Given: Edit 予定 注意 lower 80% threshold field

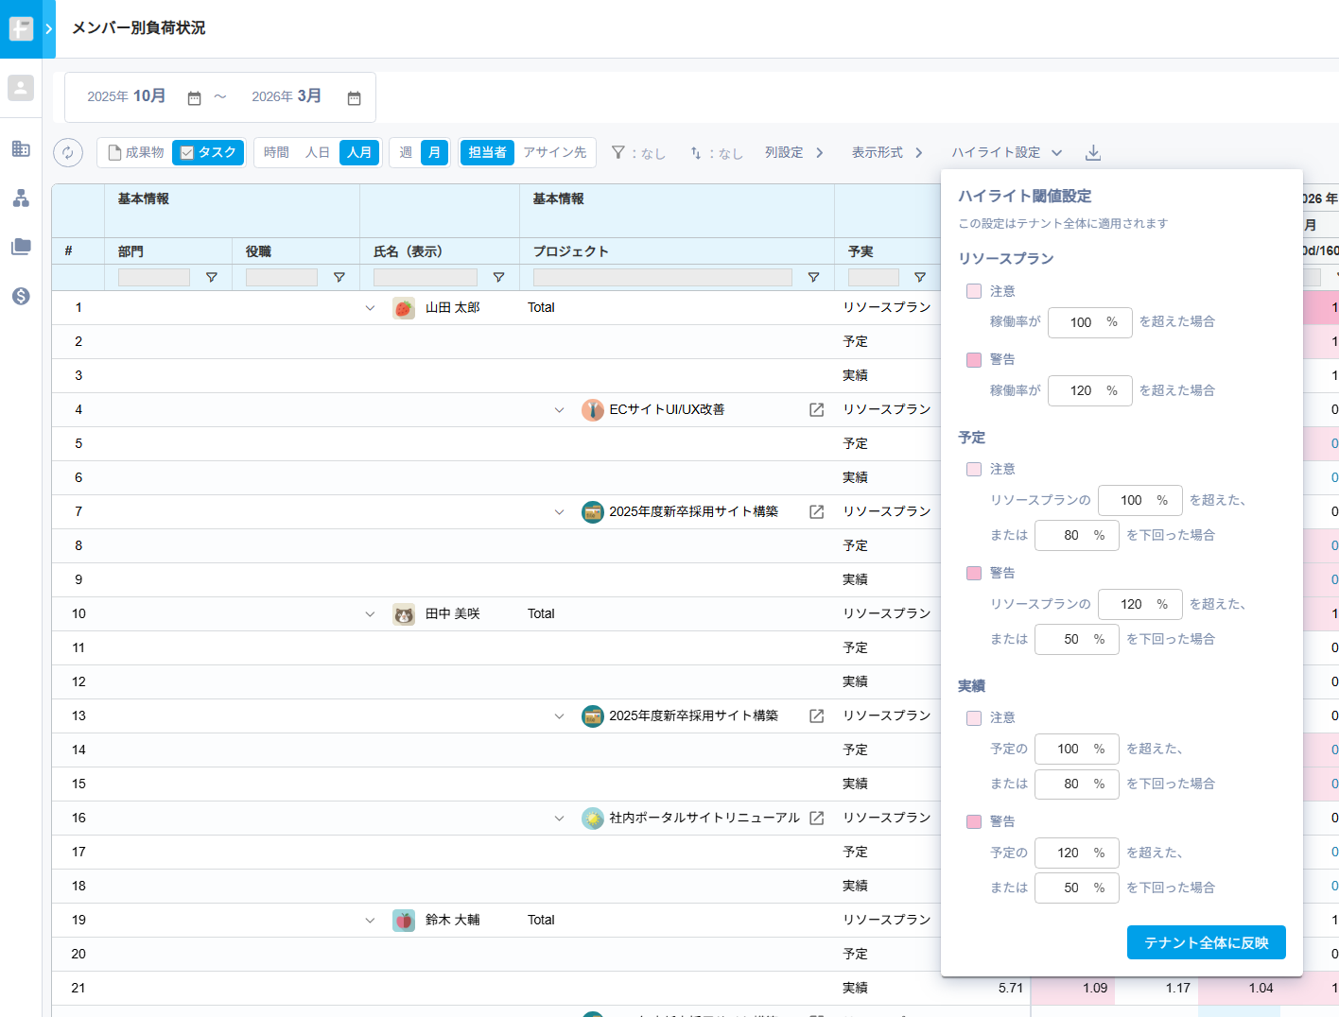Looking at the screenshot, I should point(1077,535).
